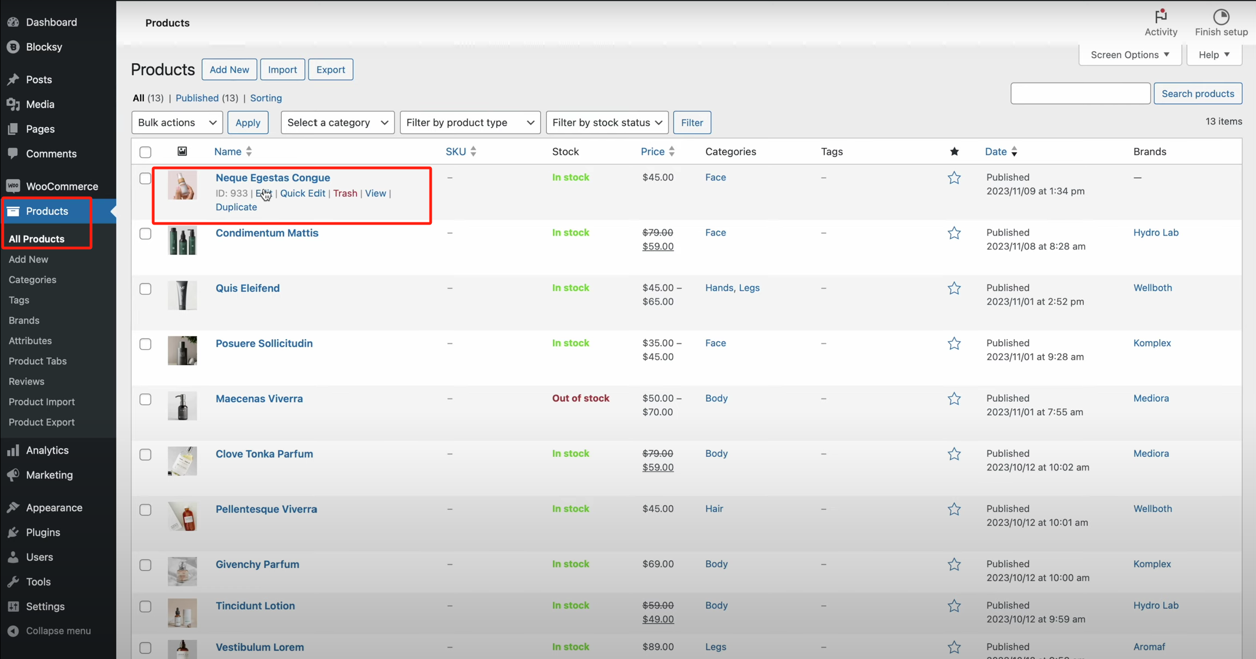
Task: Expand the Select a category dropdown
Action: pos(337,123)
